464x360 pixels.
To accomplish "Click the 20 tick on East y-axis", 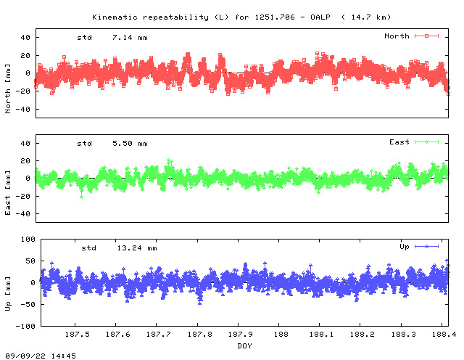I will [x=25, y=161].
